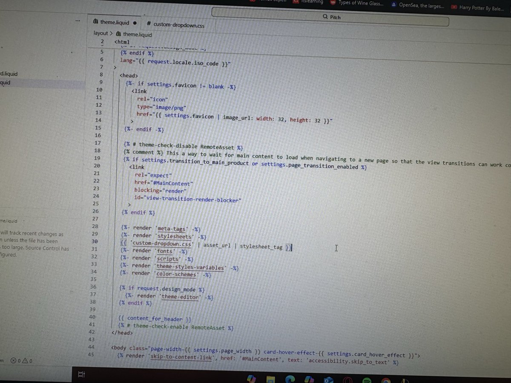Show errors and warnings in the status bar
The width and height of the screenshot is (511, 383).
click(x=21, y=361)
